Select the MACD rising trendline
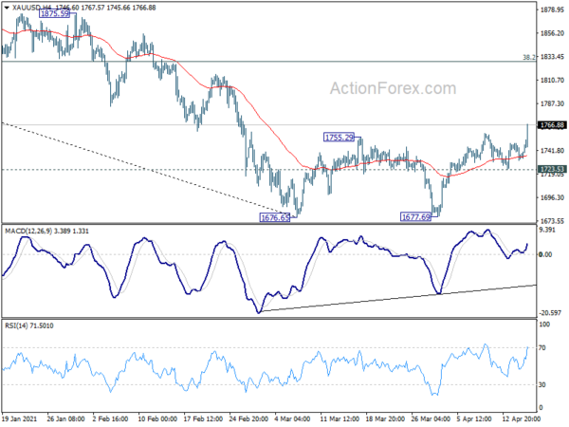 [397, 298]
